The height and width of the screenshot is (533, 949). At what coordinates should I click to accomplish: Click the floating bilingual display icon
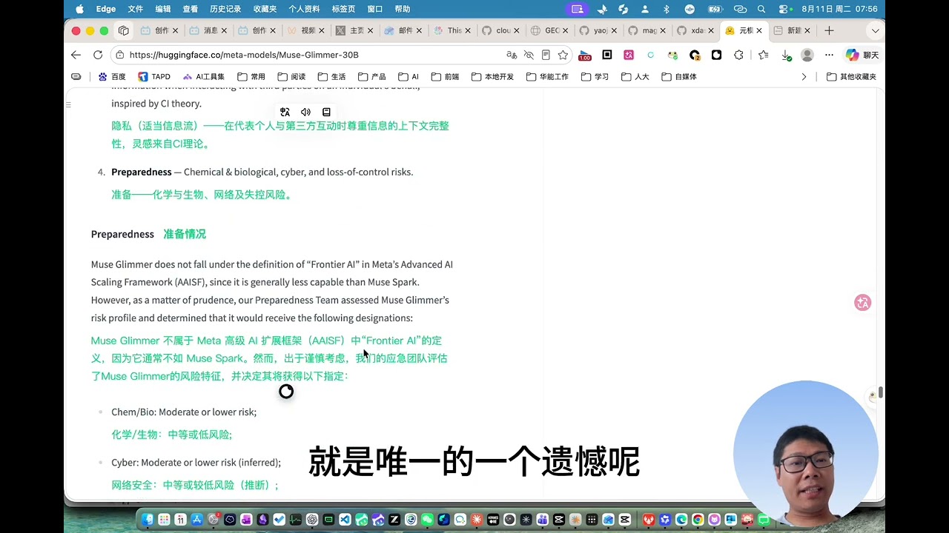(326, 112)
